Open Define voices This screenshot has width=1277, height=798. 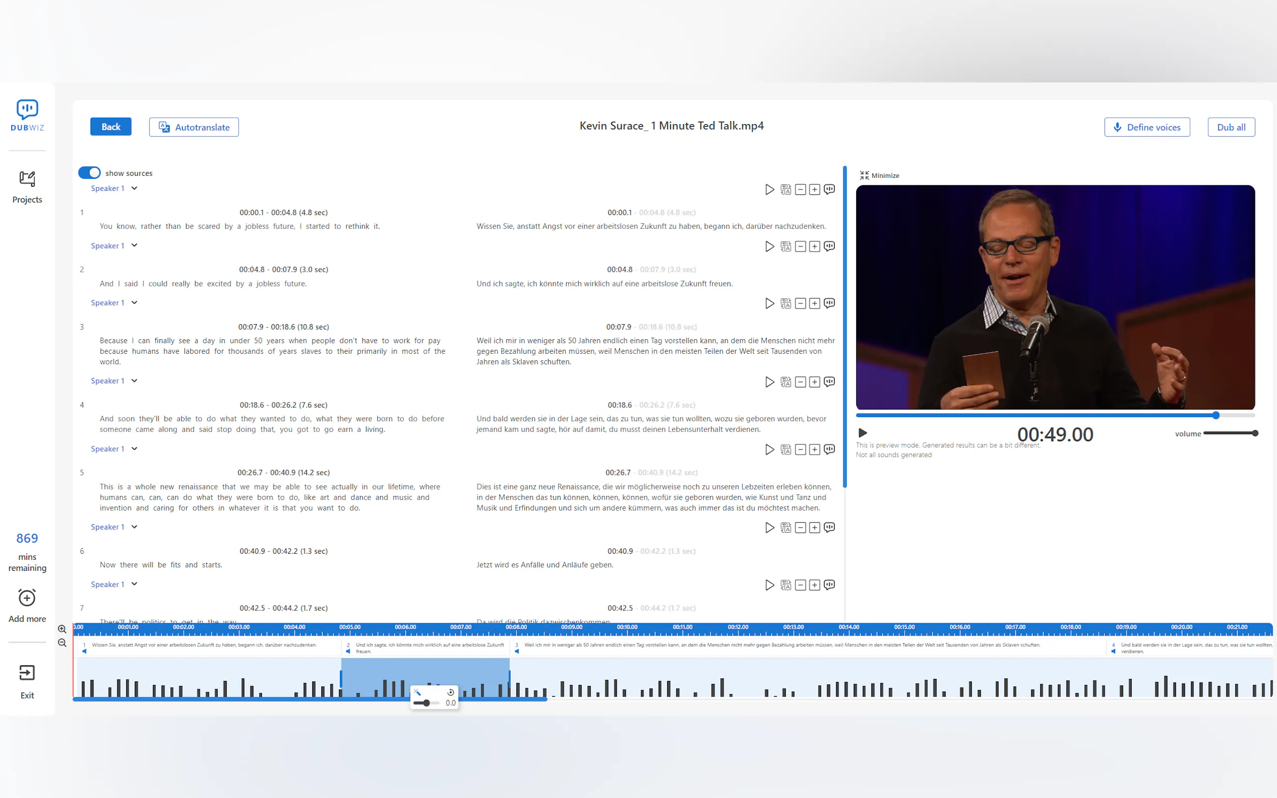[x=1147, y=127]
